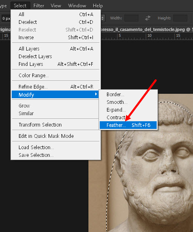The height and width of the screenshot is (232, 193).
Task: Click the Height input field
Action: 180,18
